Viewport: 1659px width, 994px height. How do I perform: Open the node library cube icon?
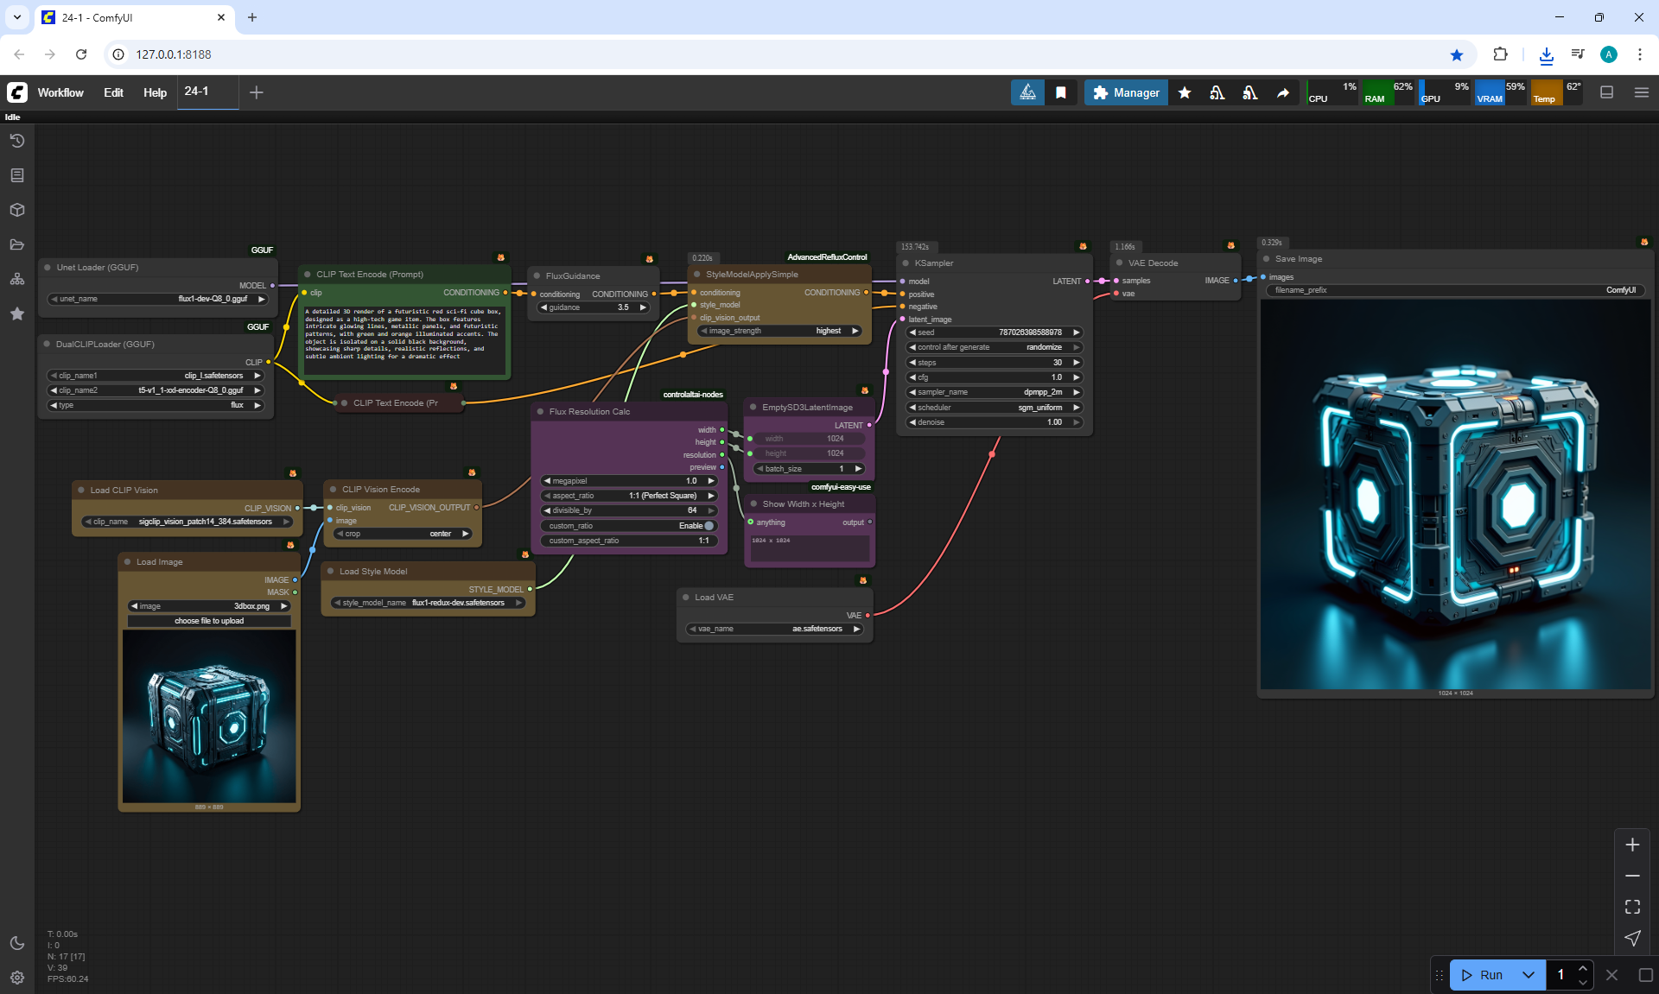point(16,210)
